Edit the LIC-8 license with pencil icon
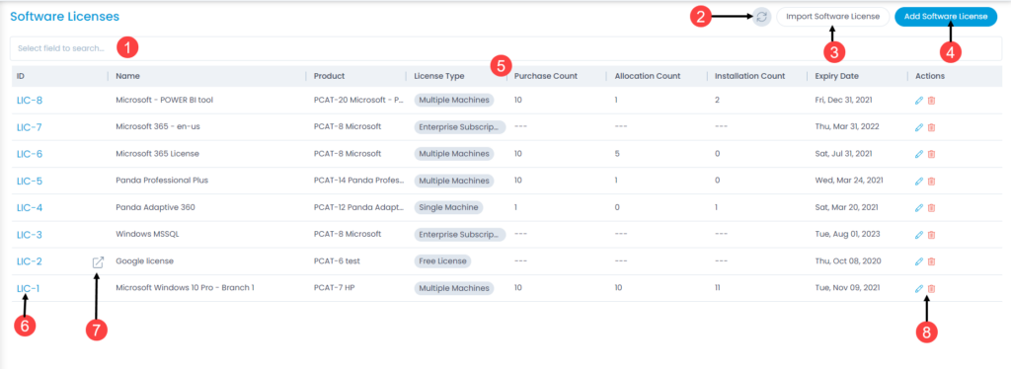This screenshot has width=1011, height=369. (919, 101)
